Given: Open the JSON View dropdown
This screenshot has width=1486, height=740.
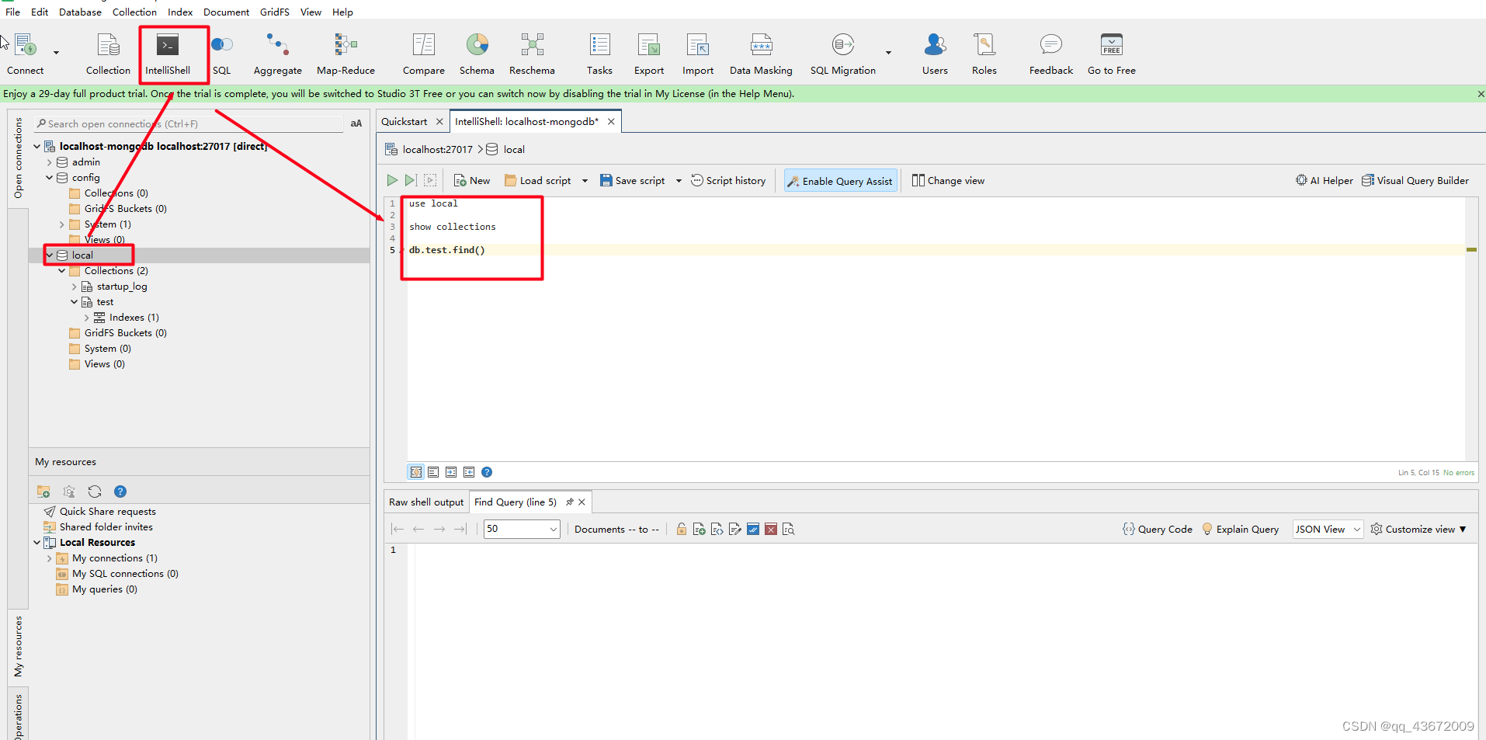Looking at the screenshot, I should [1328, 529].
